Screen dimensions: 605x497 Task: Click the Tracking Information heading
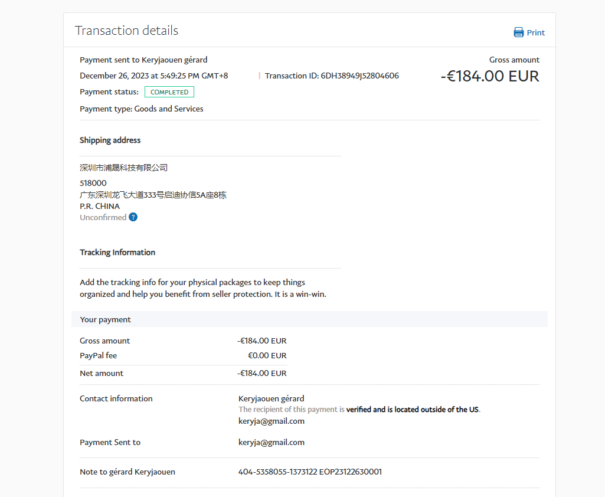click(117, 253)
